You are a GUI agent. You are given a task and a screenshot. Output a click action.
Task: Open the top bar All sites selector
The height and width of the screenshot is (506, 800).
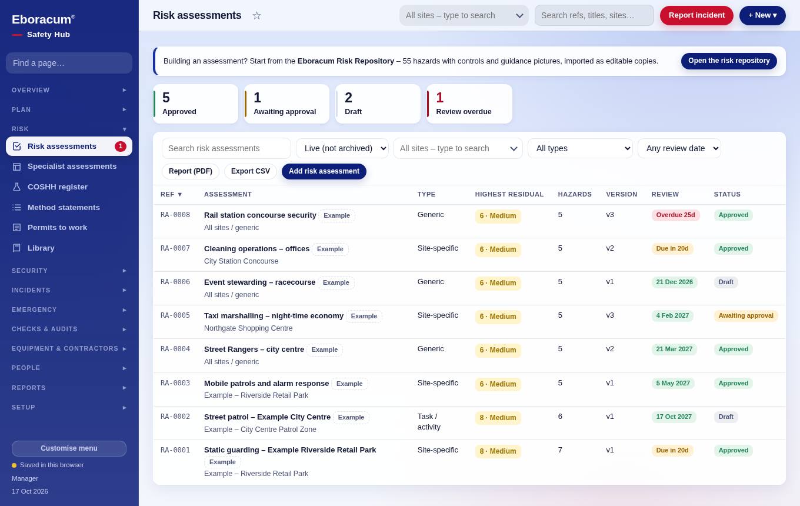point(464,15)
